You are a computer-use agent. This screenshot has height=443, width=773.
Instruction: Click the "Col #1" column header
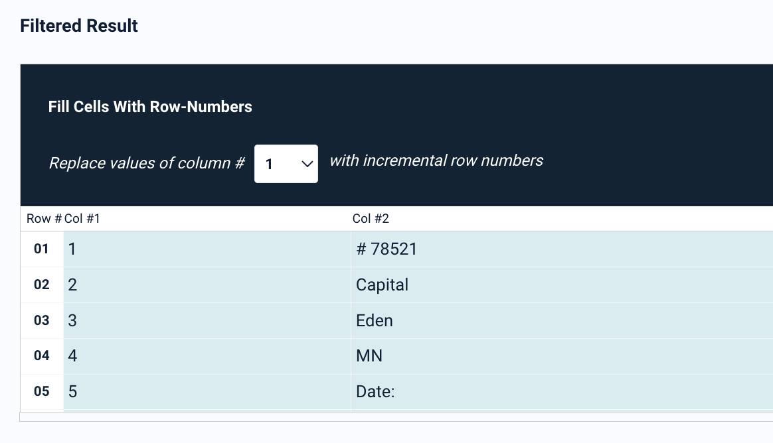82,219
